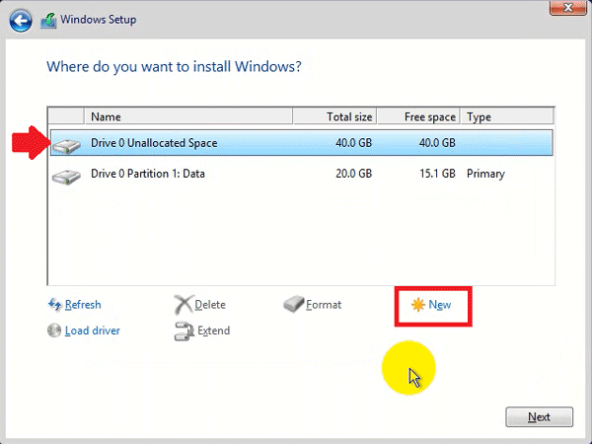Image resolution: width=592 pixels, height=444 pixels.
Task: Sort by the Type column header
Action: pyautogui.click(x=503, y=116)
